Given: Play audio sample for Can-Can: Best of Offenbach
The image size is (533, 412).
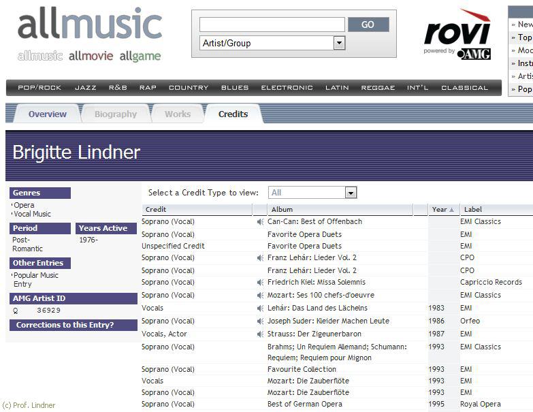Looking at the screenshot, I should pyautogui.click(x=260, y=222).
